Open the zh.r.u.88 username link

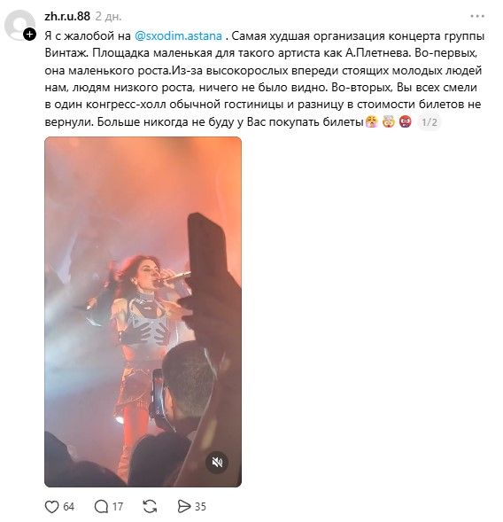coord(67,16)
